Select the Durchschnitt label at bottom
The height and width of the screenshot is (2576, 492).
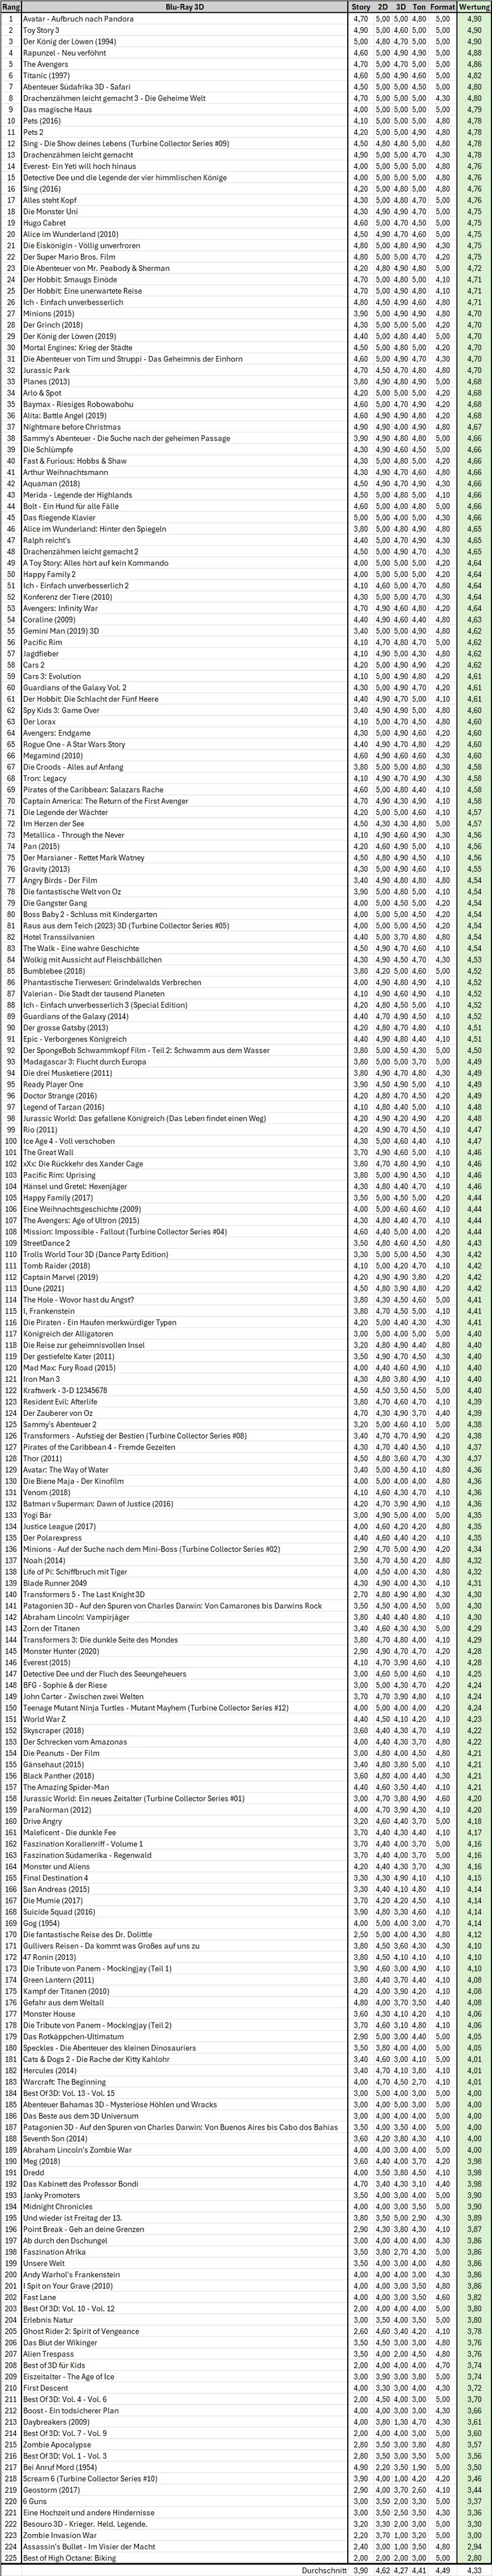point(323,2569)
